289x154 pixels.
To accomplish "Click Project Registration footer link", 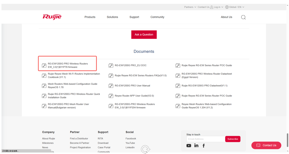I will pyautogui.click(x=80, y=147).
